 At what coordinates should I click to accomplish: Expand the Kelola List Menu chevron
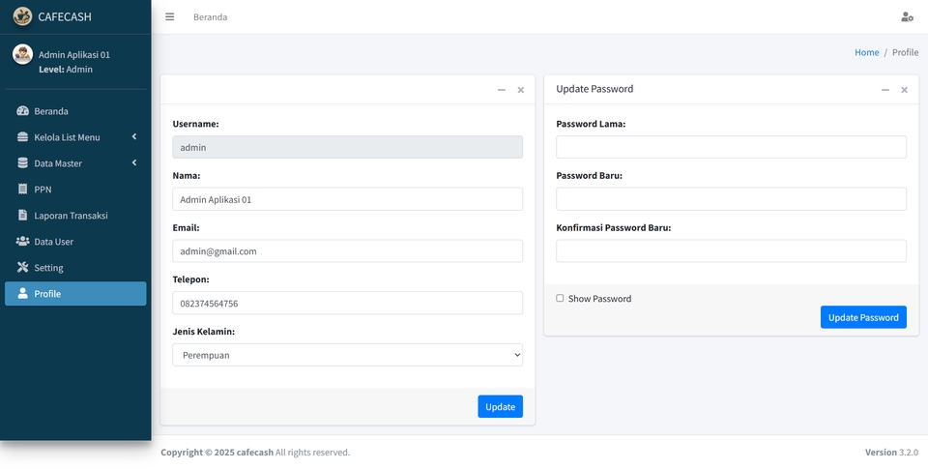coord(134,136)
